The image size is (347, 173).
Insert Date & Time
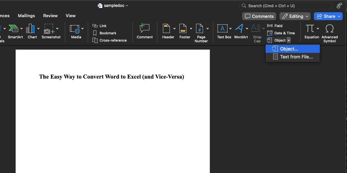point(281,33)
